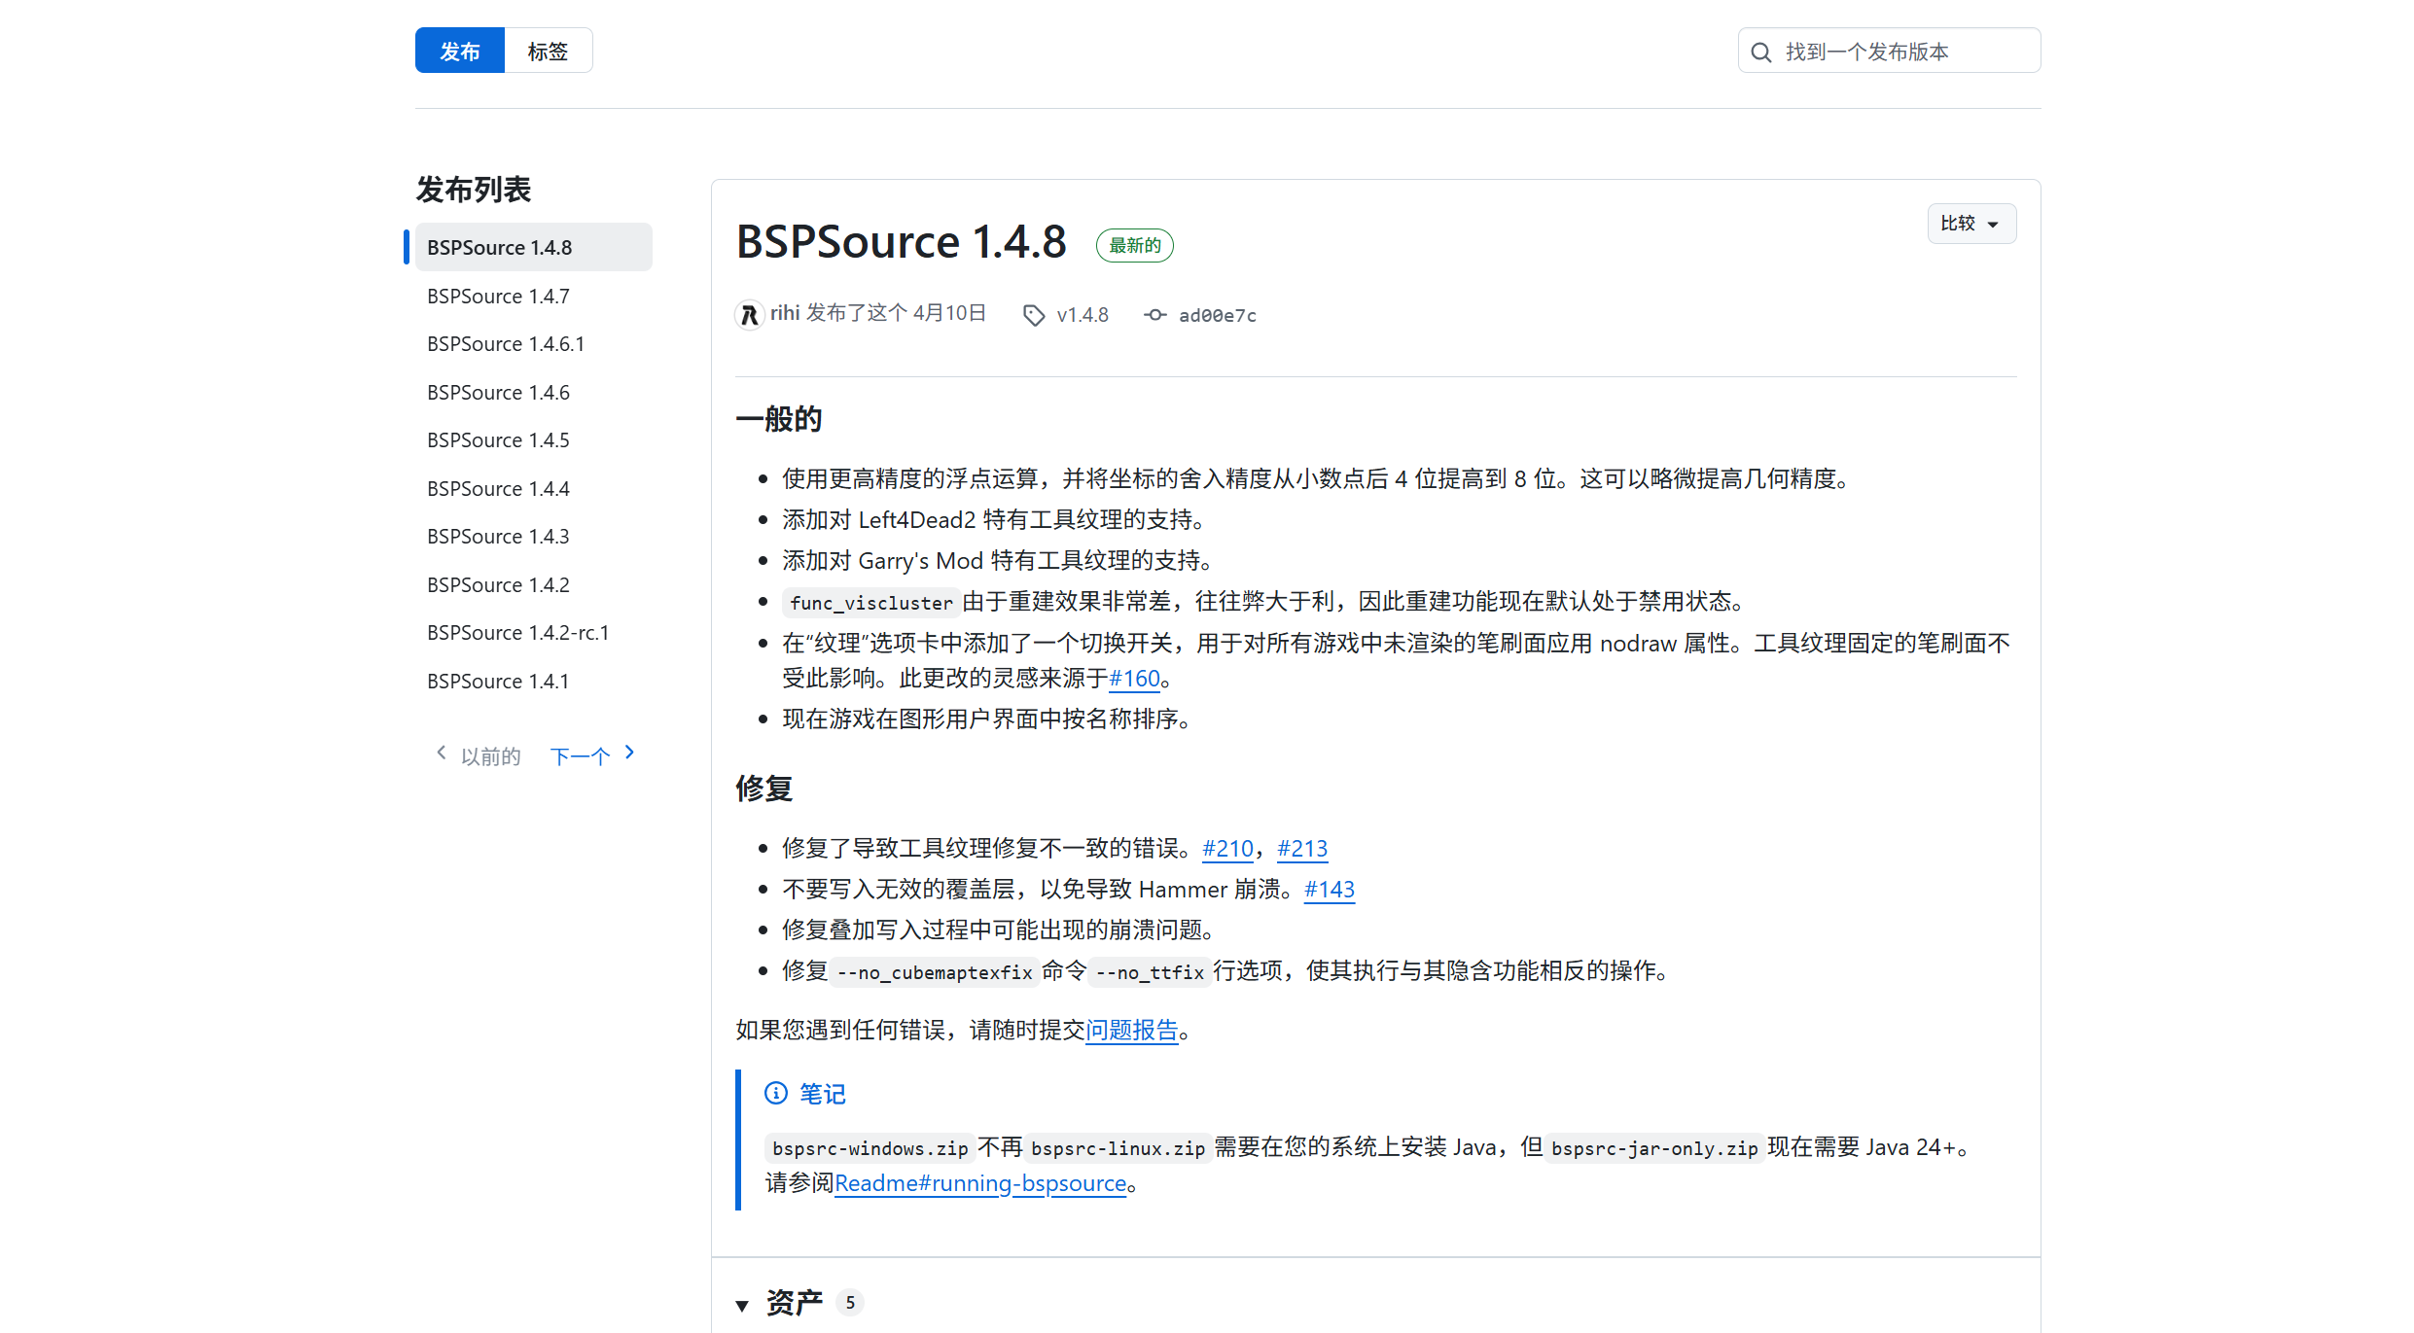Open issue #213 link
2414x1333 pixels.
pyautogui.click(x=1301, y=849)
